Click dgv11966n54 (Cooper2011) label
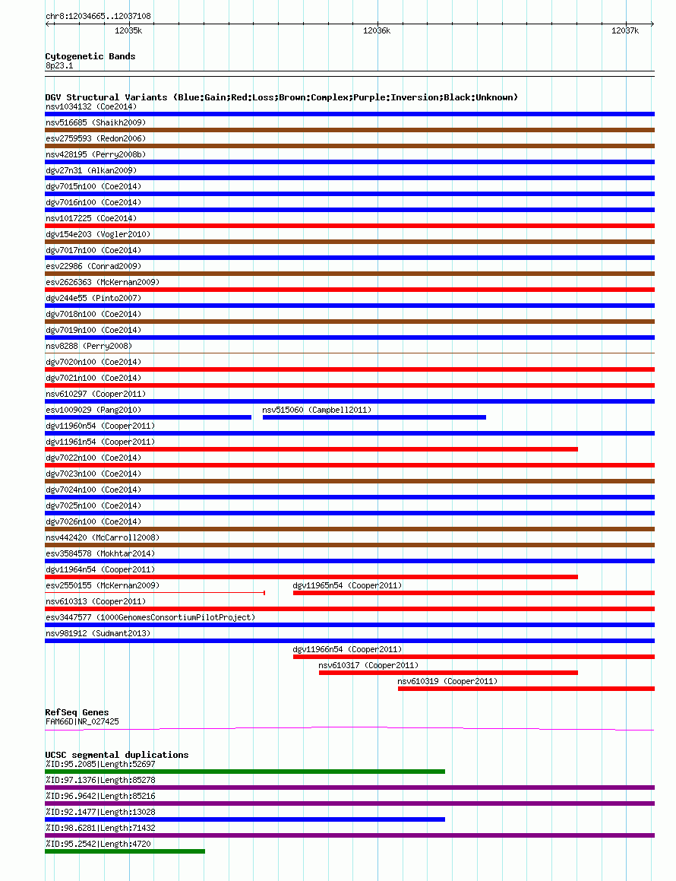This screenshot has width=676, height=881. [347, 649]
